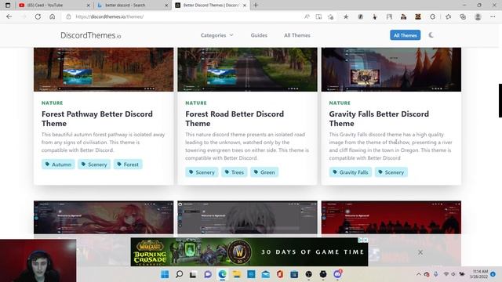
Task: Show hidden system tray icons
Action: click(x=418, y=274)
